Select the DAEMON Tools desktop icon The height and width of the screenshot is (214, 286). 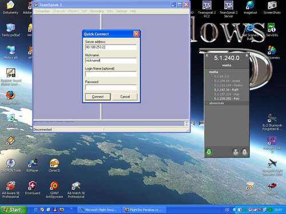click(x=10, y=165)
